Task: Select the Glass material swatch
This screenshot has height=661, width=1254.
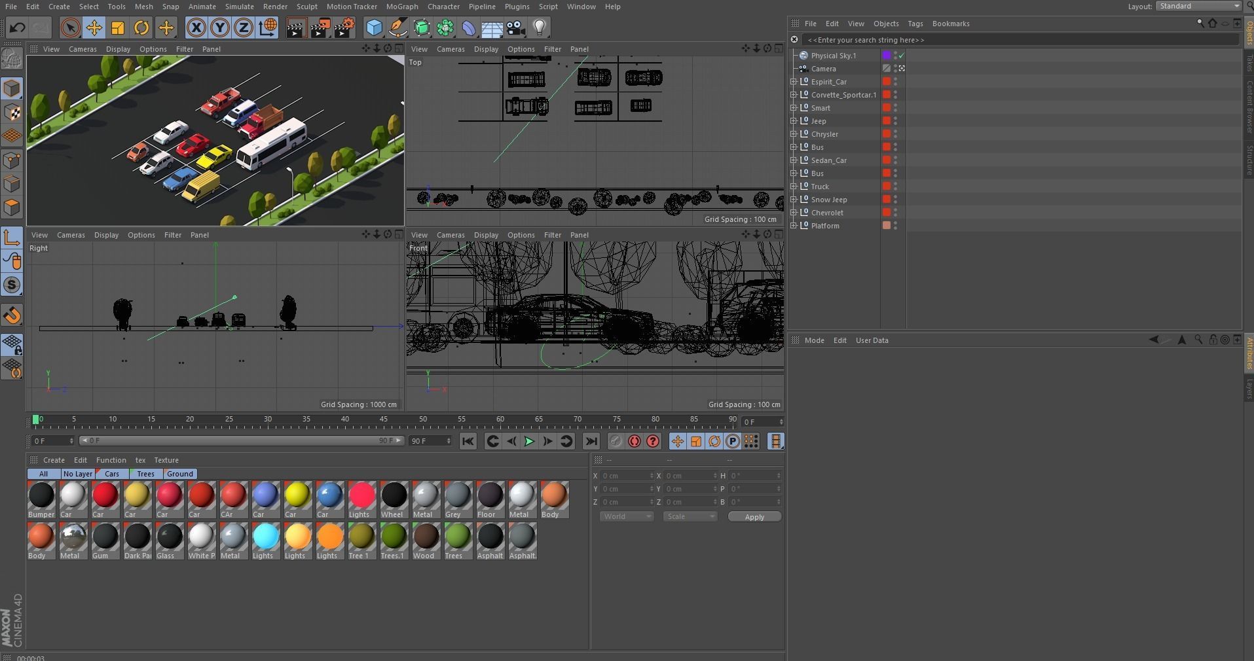Action: pyautogui.click(x=170, y=541)
